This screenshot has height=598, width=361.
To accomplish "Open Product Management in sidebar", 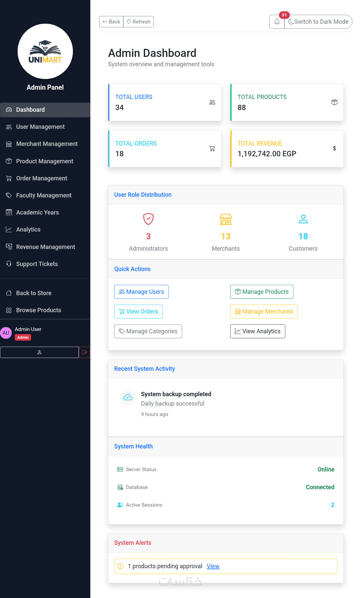I will [45, 161].
